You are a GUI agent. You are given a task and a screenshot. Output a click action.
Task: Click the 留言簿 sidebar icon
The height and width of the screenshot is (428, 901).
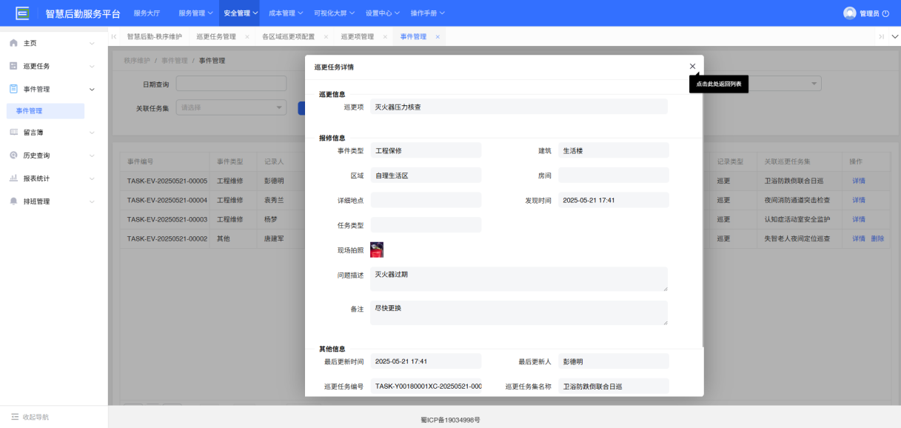coord(13,132)
